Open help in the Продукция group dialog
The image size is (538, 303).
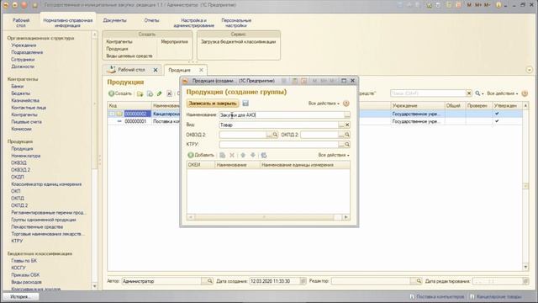(346, 104)
